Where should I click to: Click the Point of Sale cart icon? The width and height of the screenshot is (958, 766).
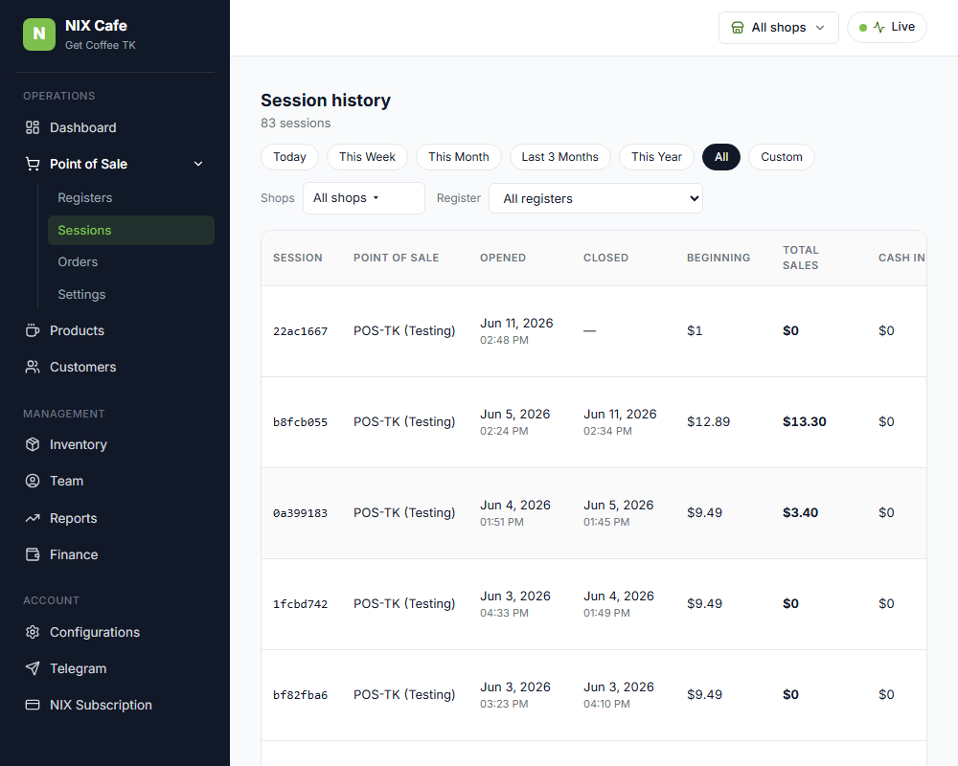33,164
